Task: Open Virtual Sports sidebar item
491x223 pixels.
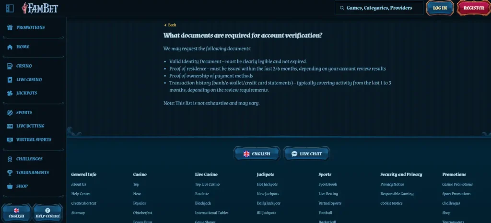Action: (33, 140)
